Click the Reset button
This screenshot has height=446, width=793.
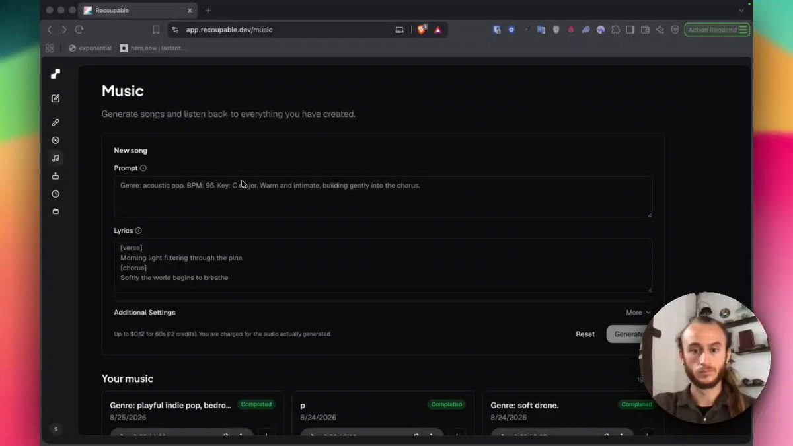(x=585, y=334)
